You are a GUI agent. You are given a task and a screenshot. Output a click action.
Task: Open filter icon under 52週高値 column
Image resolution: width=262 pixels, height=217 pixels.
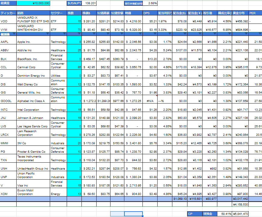click(108, 34)
